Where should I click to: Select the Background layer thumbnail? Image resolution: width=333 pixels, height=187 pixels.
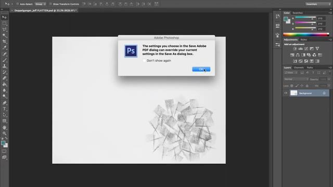pos(293,93)
